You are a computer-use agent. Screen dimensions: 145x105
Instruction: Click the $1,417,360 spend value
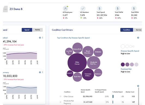click(88, 102)
